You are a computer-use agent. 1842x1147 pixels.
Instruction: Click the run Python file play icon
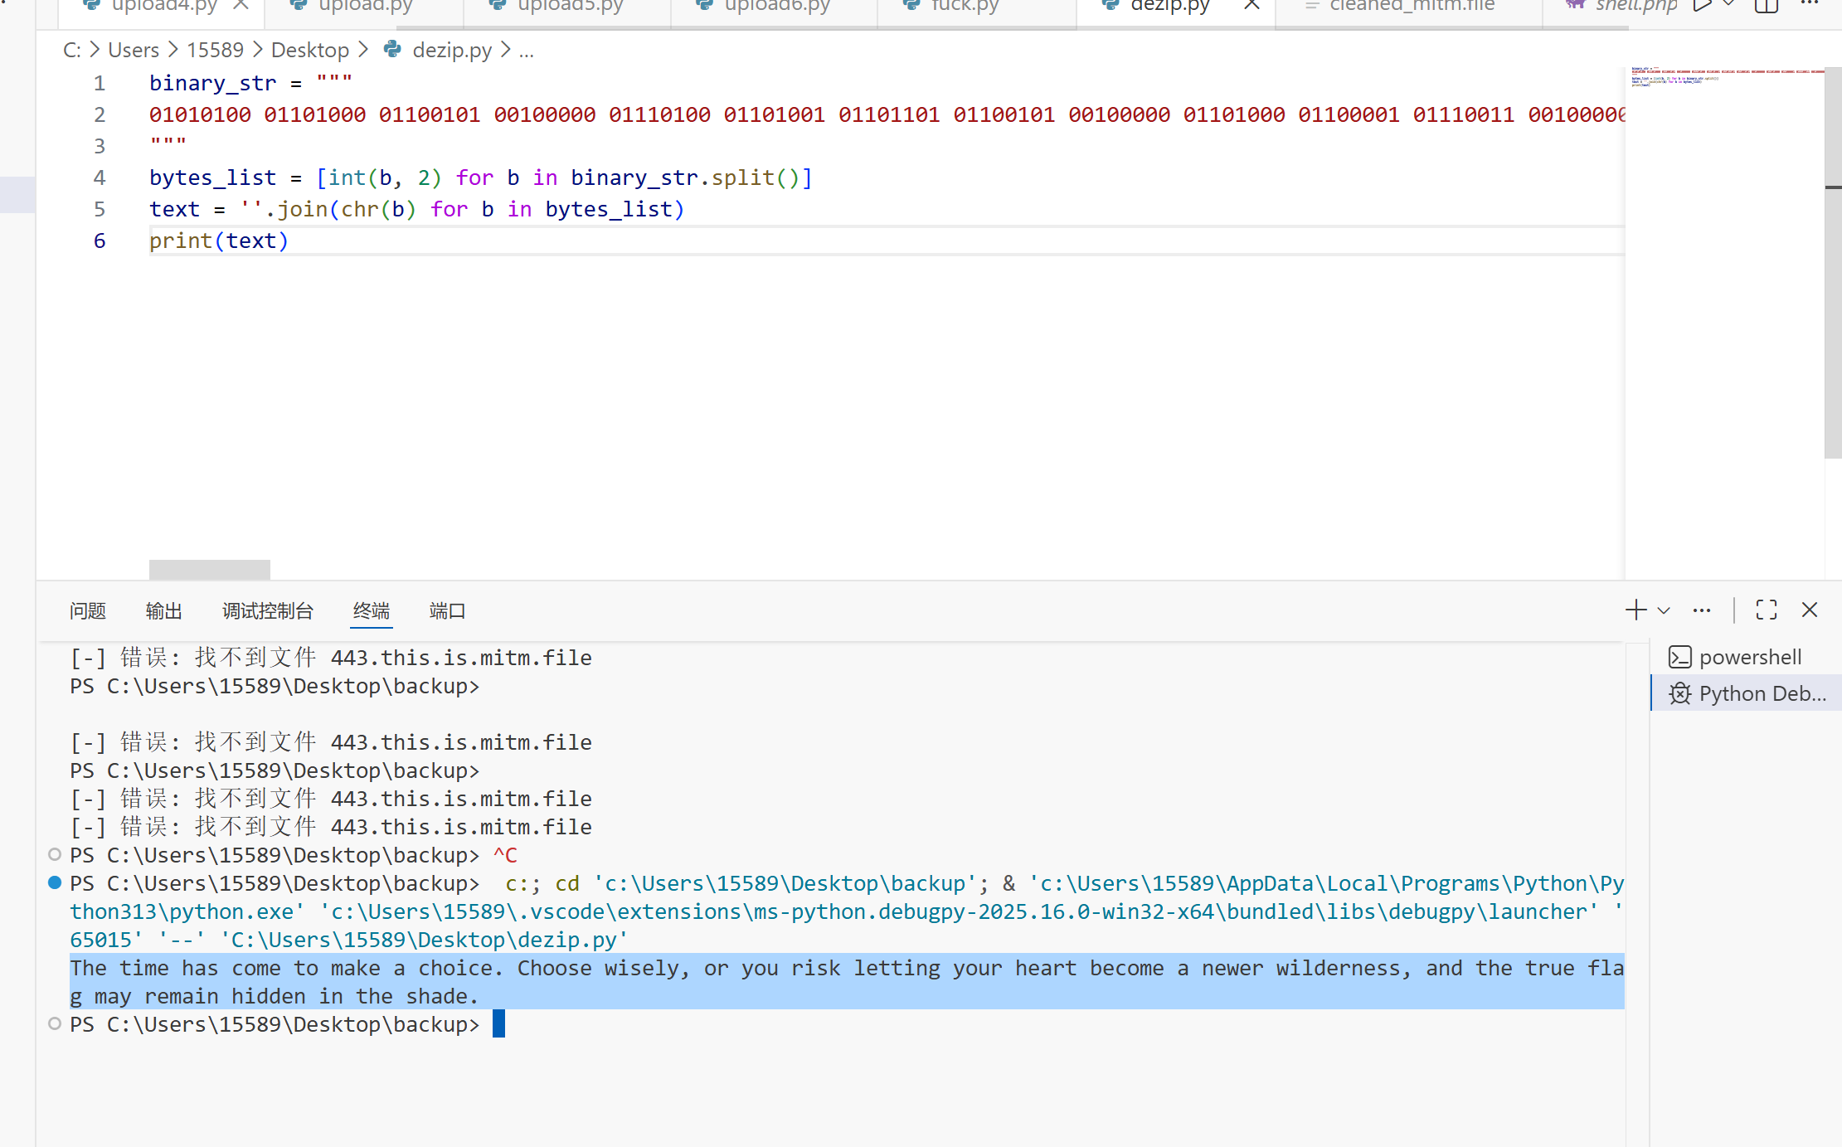1701,6
